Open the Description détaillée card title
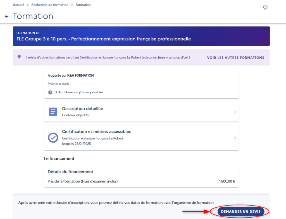This screenshot has height=219, width=286. (x=82, y=109)
